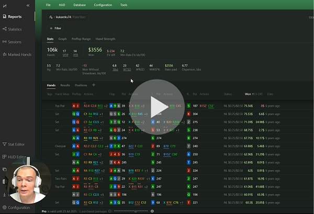The height and width of the screenshot is (214, 314).
Task: Add a new tab with plus button
Action: tap(94, 85)
